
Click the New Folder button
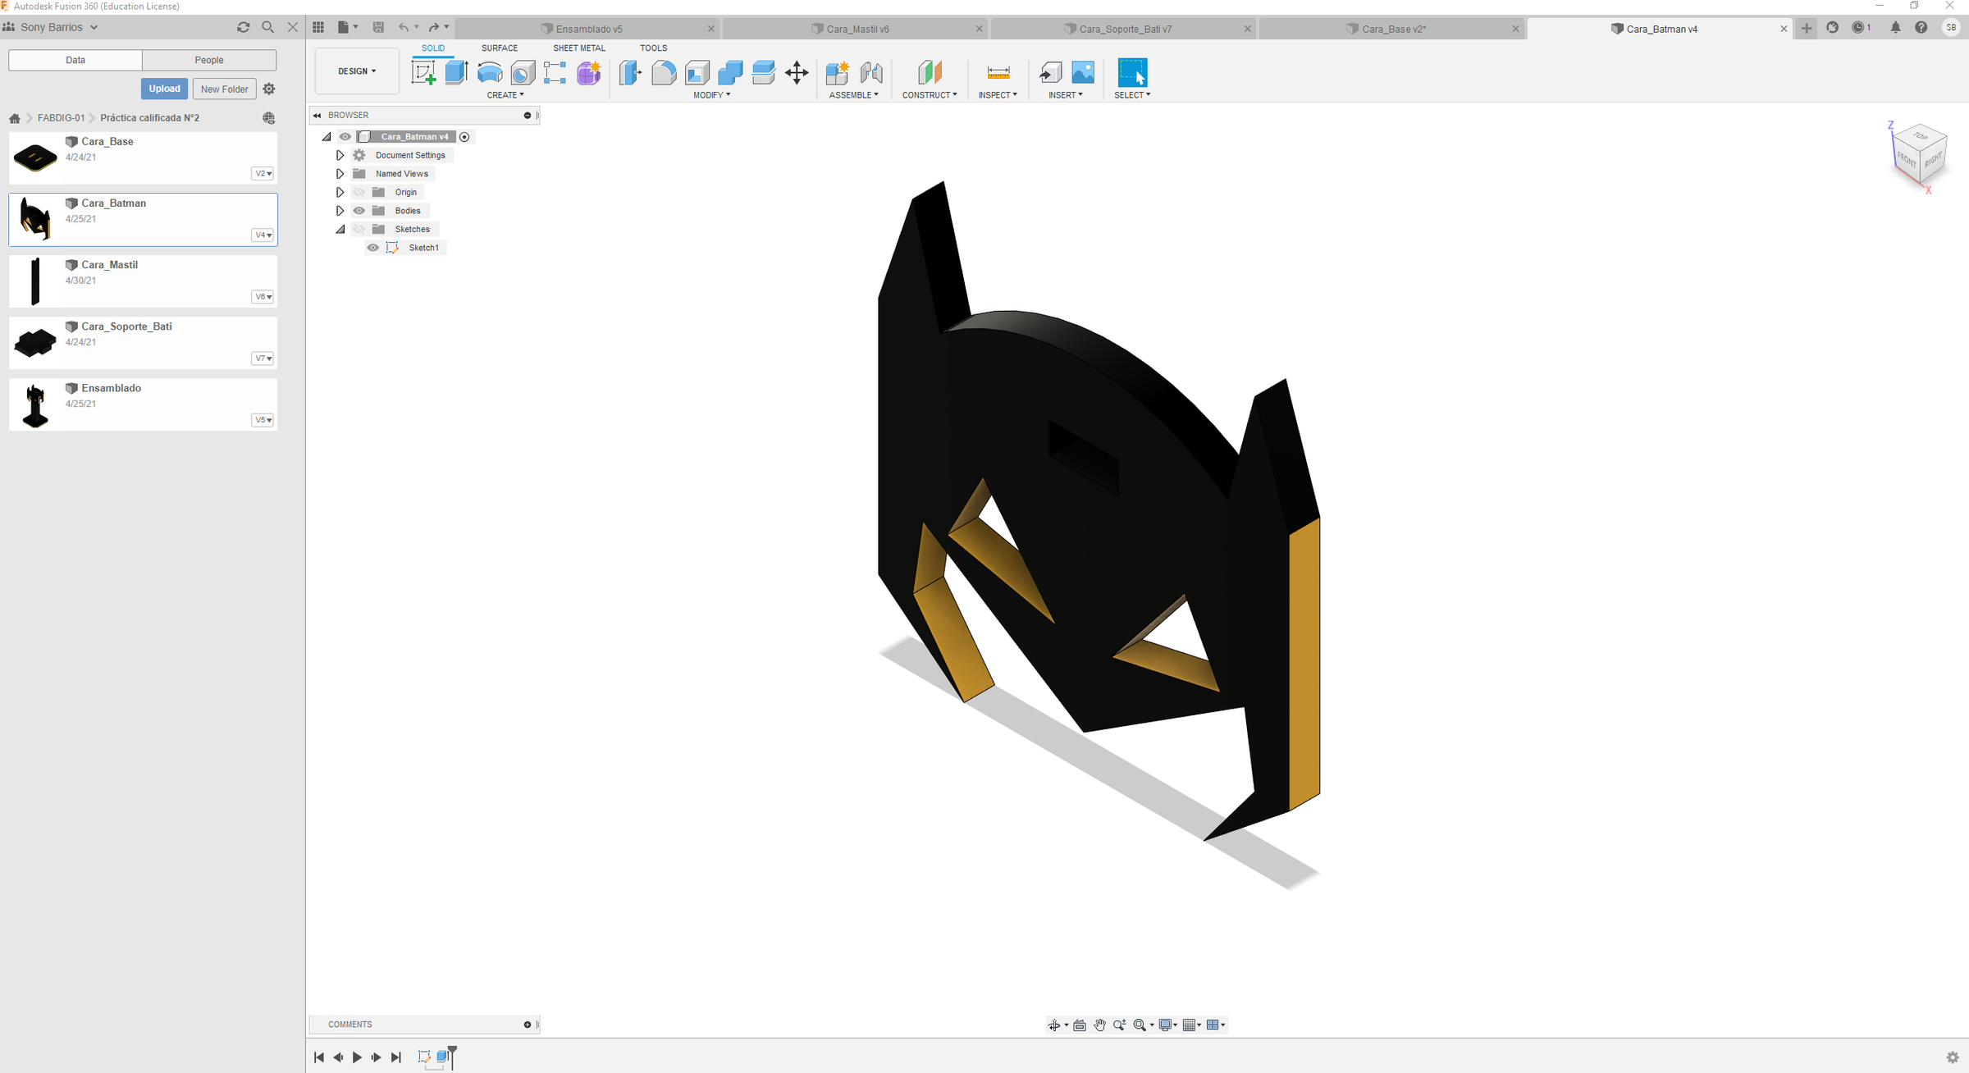point(224,89)
